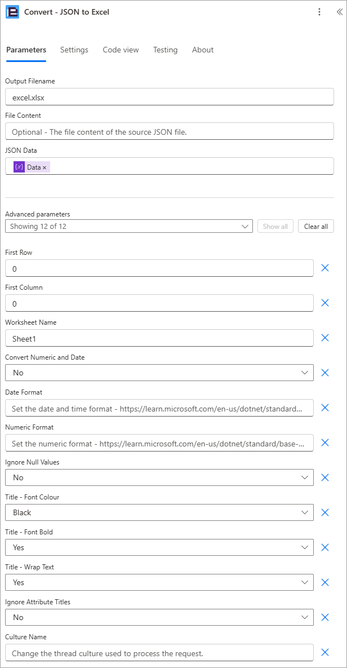
Task: Click the Encodian connector logo icon
Action: 12,12
